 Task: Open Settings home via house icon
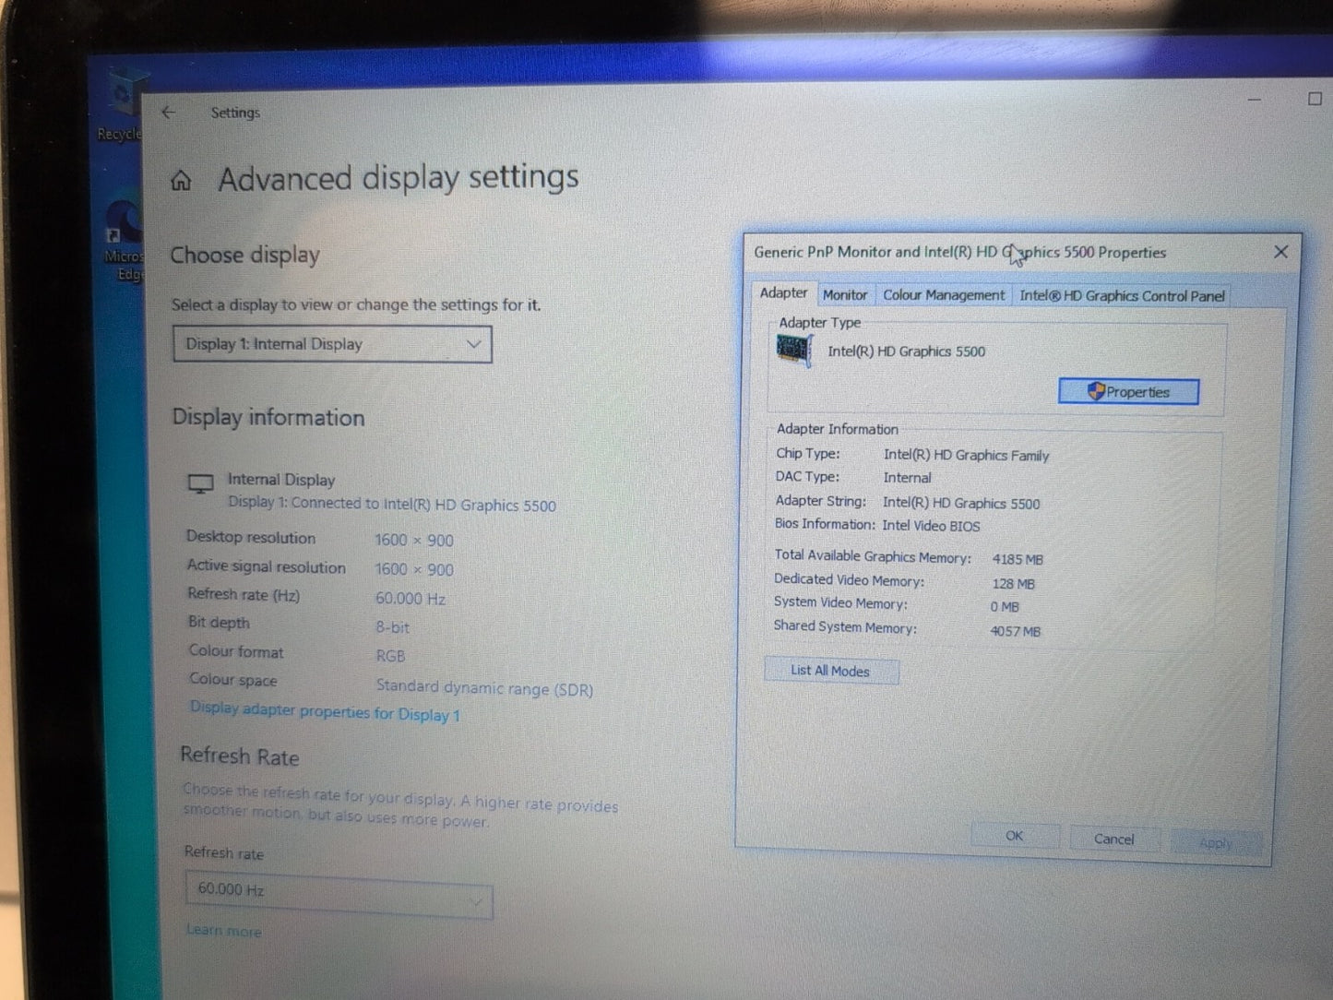pyautogui.click(x=181, y=180)
